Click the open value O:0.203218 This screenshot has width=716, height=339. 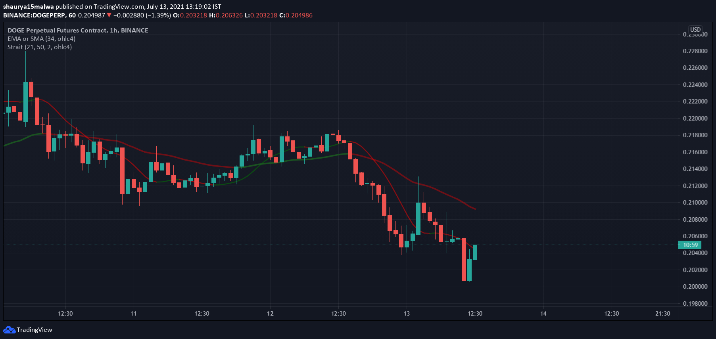[x=190, y=15]
